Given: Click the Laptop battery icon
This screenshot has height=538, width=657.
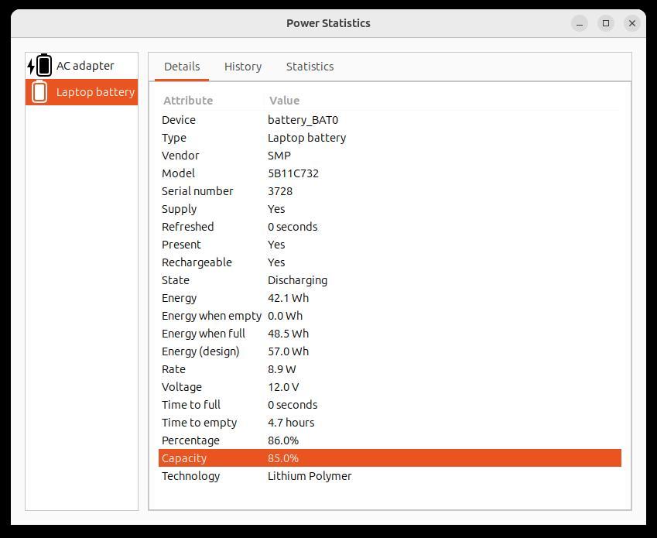Looking at the screenshot, I should 39,92.
